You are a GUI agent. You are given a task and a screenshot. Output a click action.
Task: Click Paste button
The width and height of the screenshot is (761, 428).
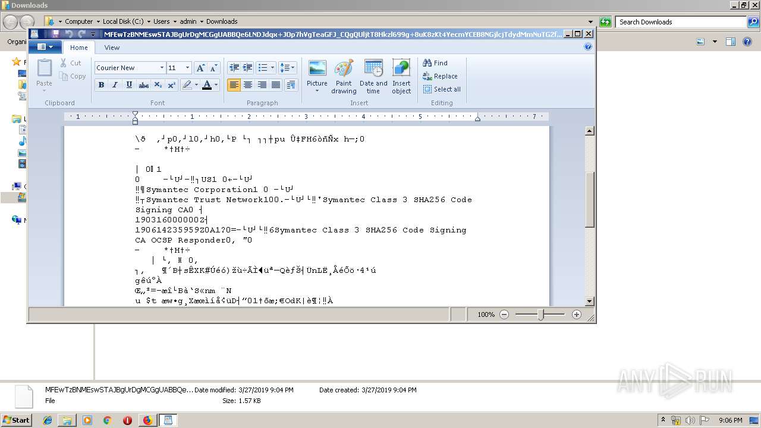[45, 75]
